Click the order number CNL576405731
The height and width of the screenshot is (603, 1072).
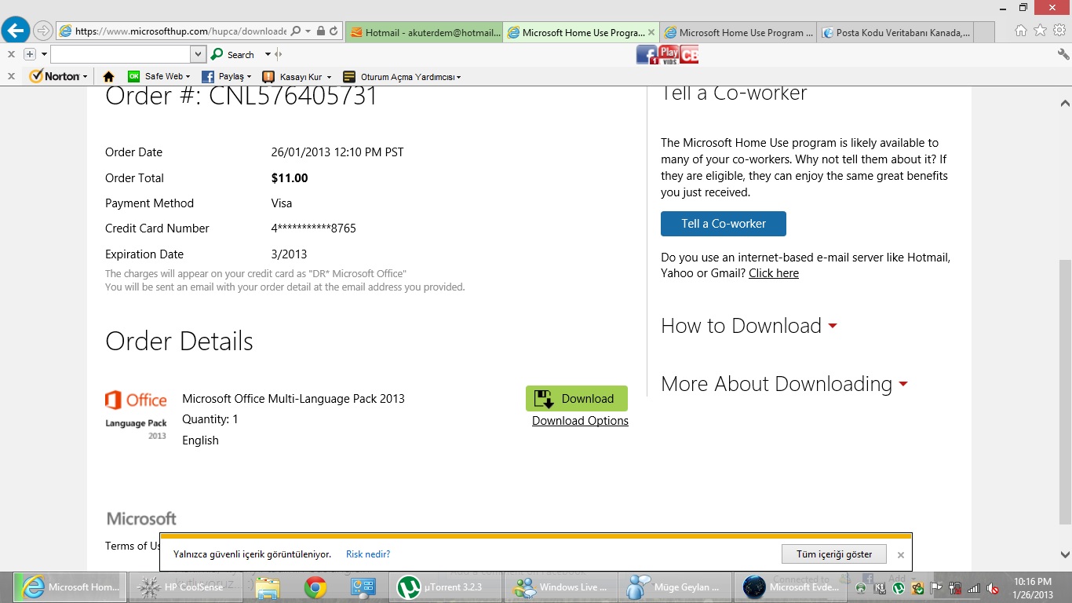click(x=294, y=96)
